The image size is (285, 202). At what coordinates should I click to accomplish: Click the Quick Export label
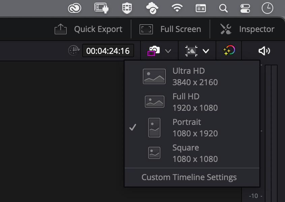[98, 29]
